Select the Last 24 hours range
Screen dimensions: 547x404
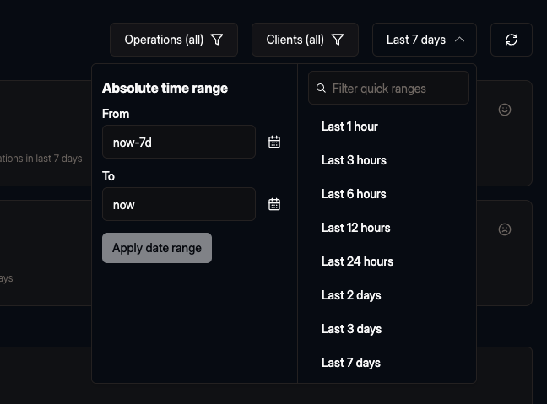pos(357,261)
